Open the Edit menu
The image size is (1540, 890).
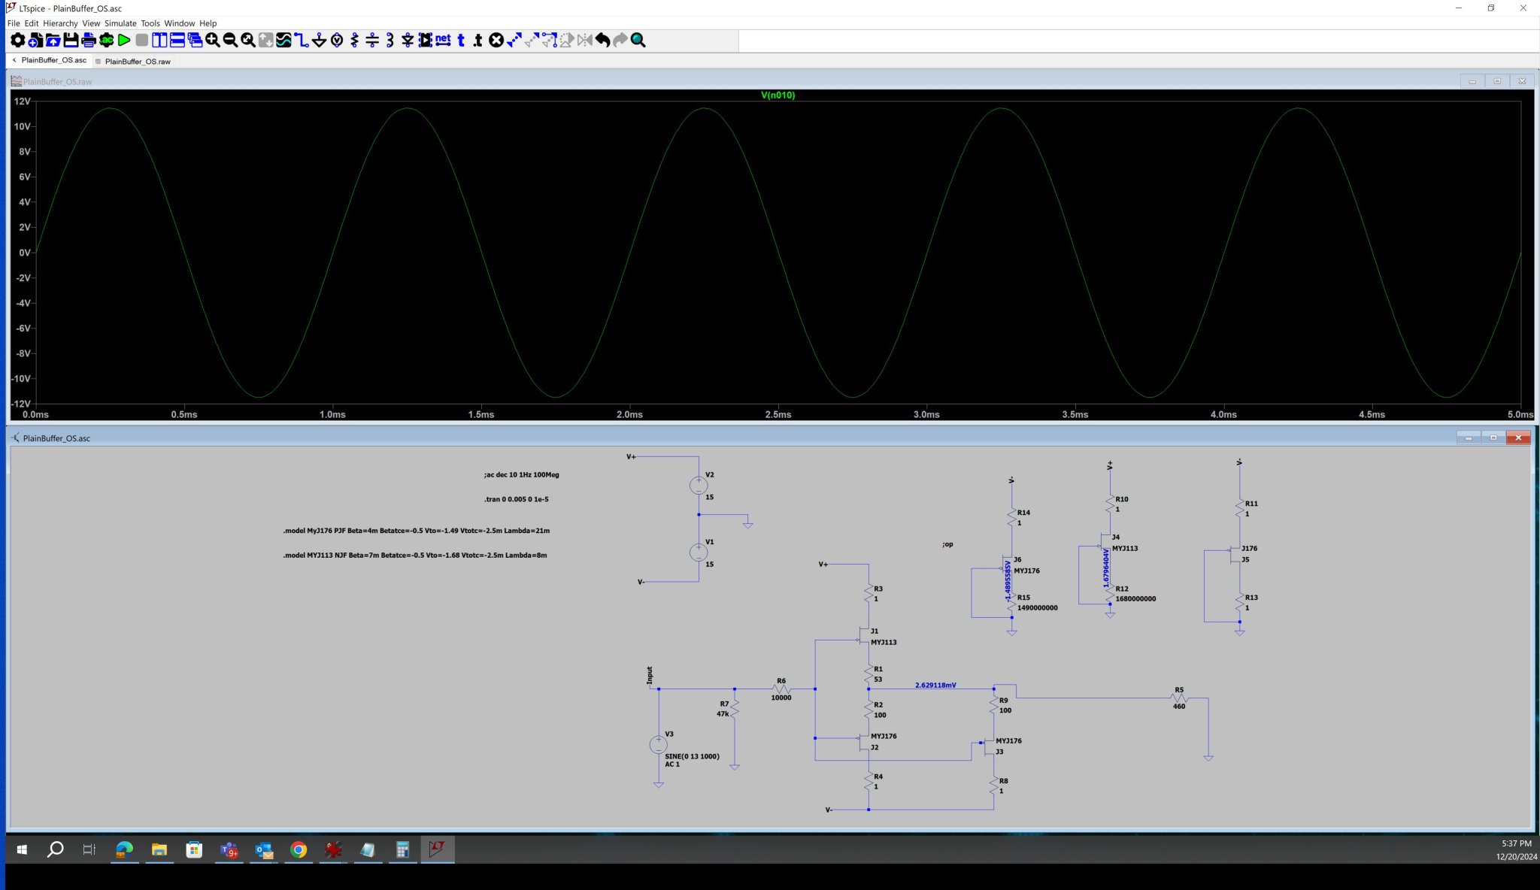32,23
